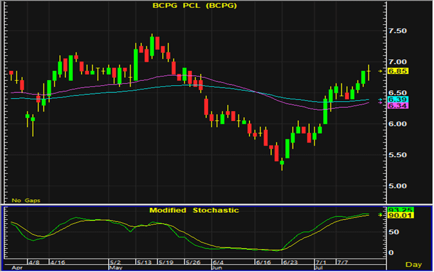Screen dimensions: 434x272
Task: Click the arrow marker beside the 6.39 tag
Action: pyautogui.click(x=380, y=102)
